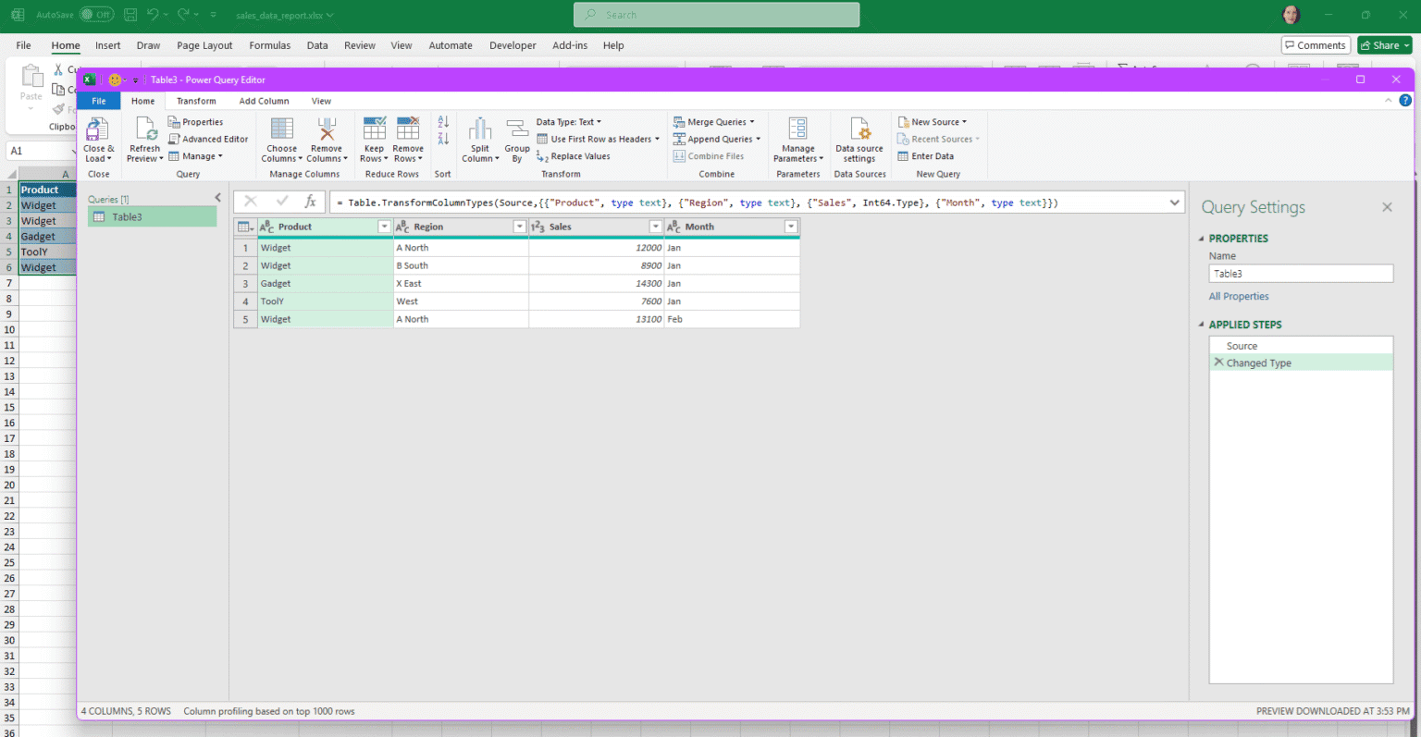Select the Remove Columns tool
This screenshot has width=1421, height=737.
click(326, 139)
